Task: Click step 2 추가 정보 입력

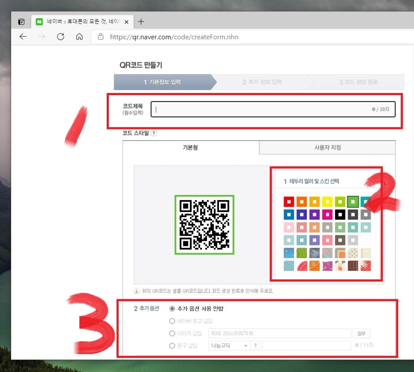Action: [262, 82]
